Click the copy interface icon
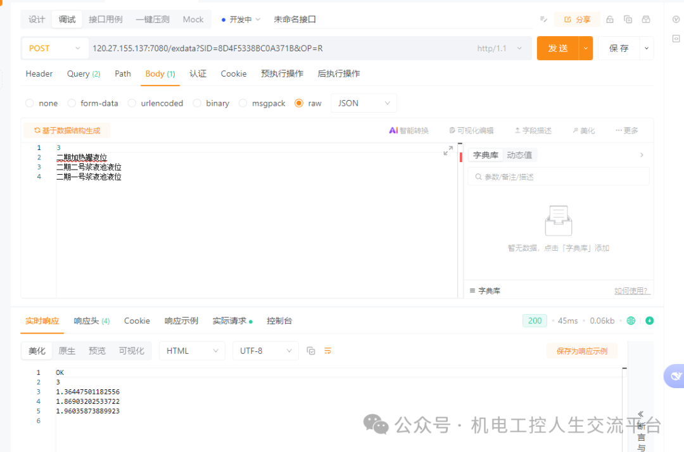This screenshot has width=684, height=452. pos(628,19)
